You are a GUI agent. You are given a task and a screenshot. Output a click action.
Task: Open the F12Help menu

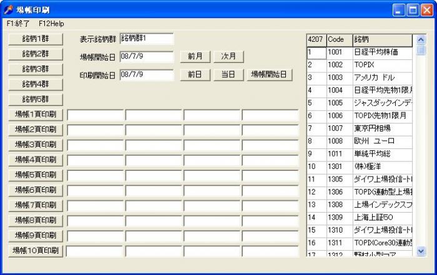tap(51, 23)
